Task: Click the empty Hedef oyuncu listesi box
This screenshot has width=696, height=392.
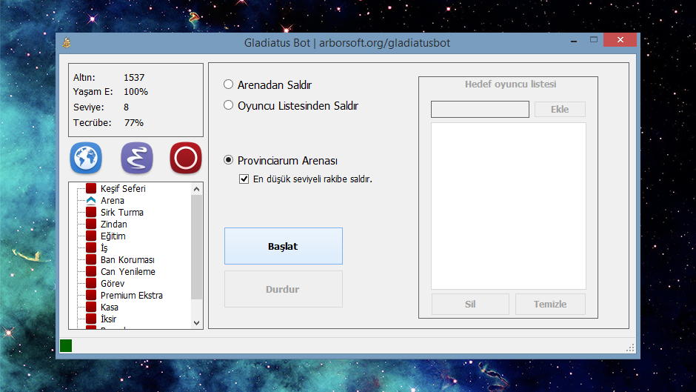Action: pyautogui.click(x=508, y=205)
